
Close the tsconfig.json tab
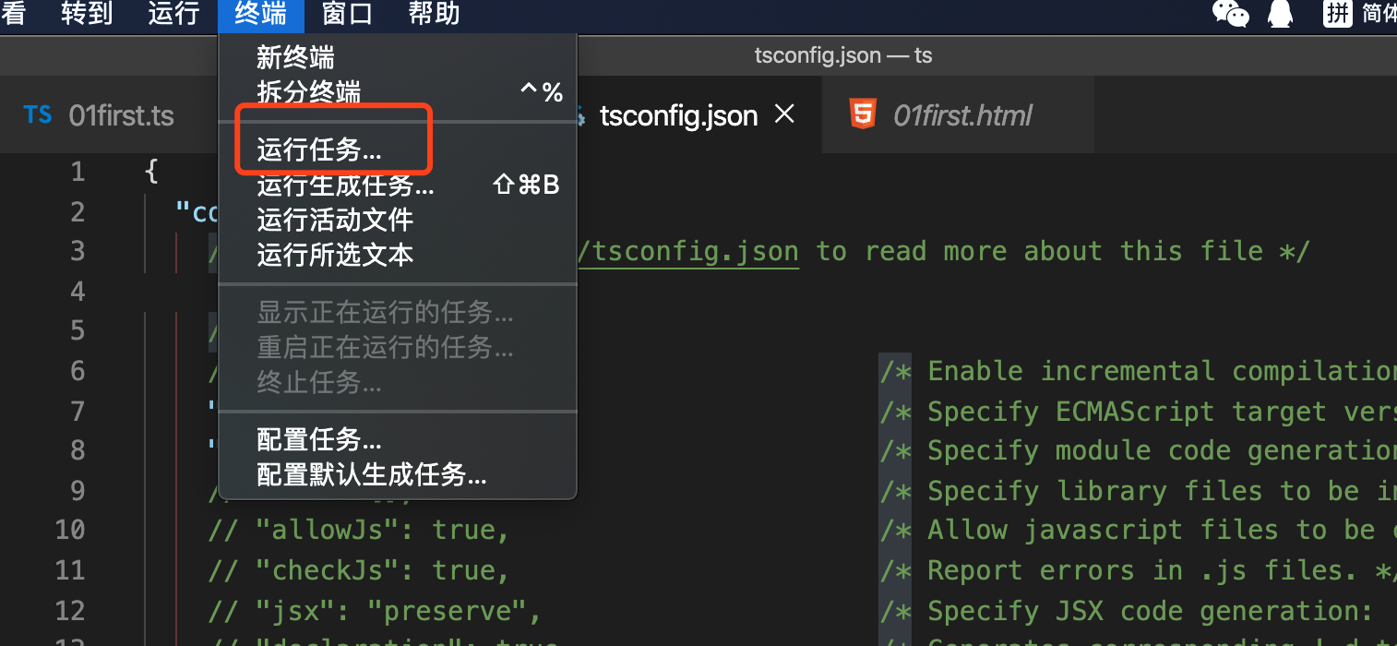point(784,114)
